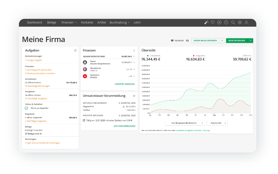Open favorites via the heart icon

coord(213,22)
